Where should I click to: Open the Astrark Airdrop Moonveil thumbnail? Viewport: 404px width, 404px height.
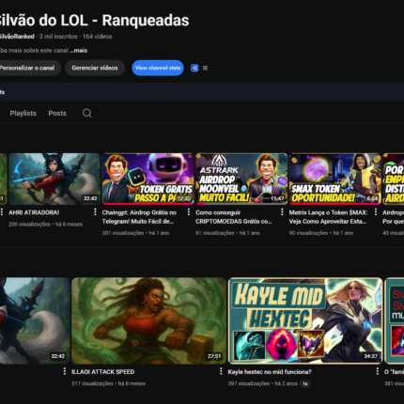point(241,179)
